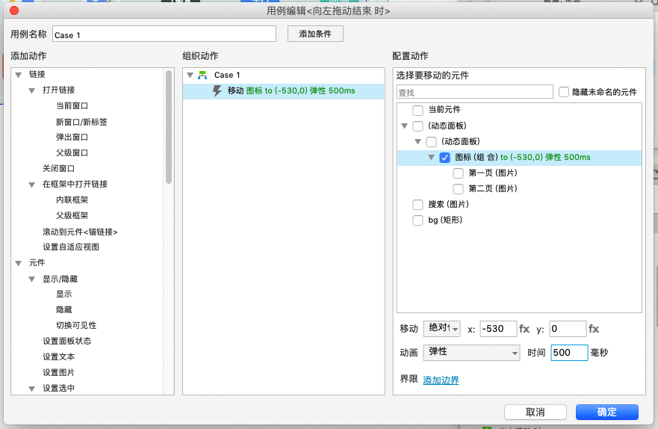
Task: Enable 隐藏未命名的元件 option
Action: coord(564,92)
